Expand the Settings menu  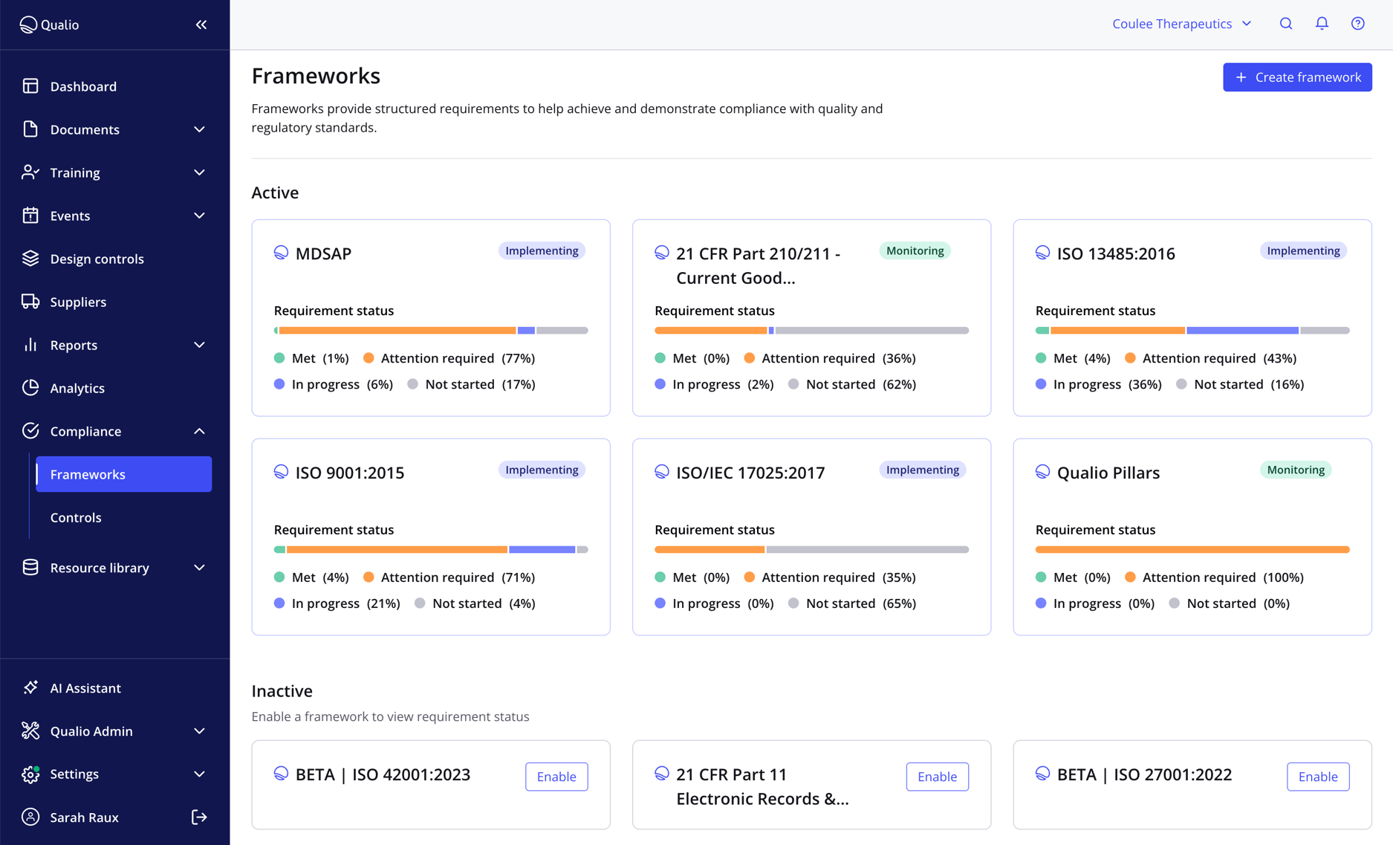[74, 774]
